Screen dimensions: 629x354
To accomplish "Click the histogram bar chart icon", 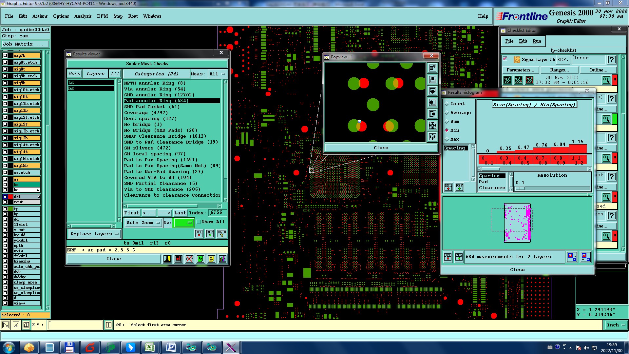I will click(x=223, y=259).
